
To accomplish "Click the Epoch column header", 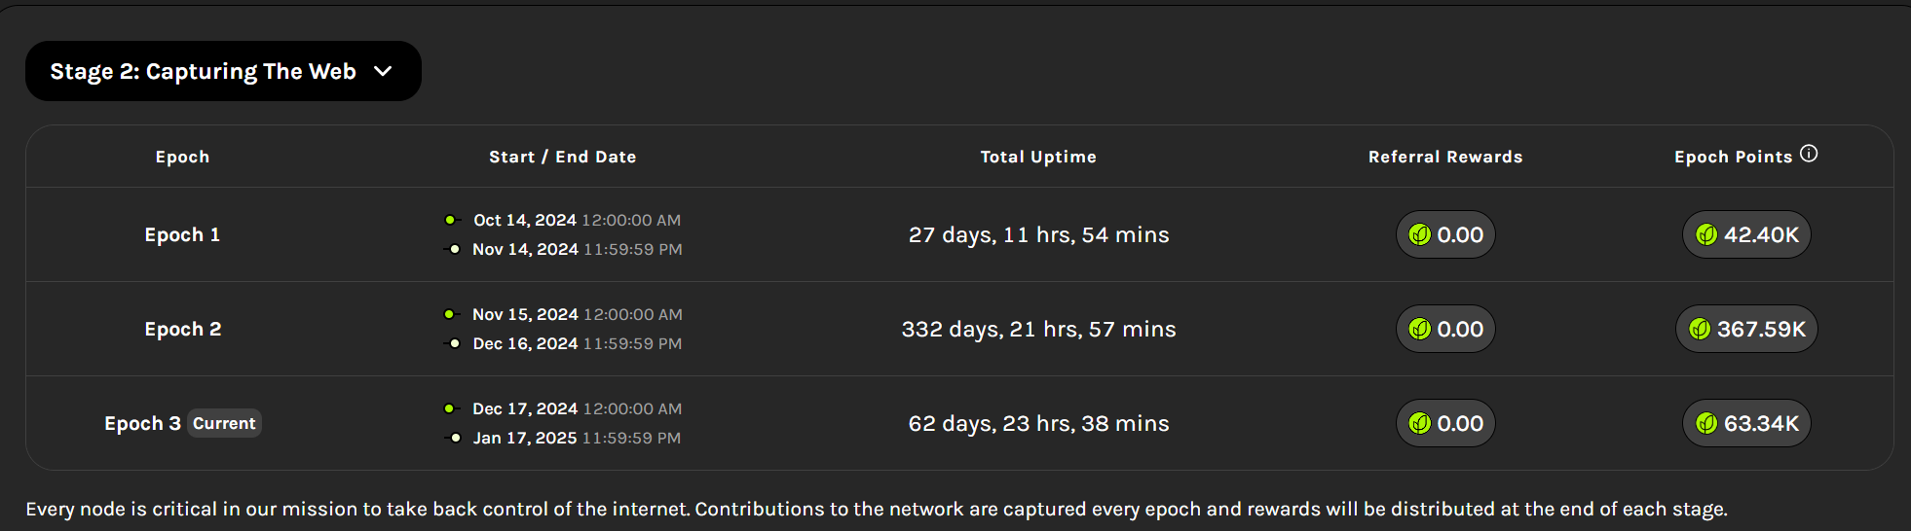I will 182,157.
